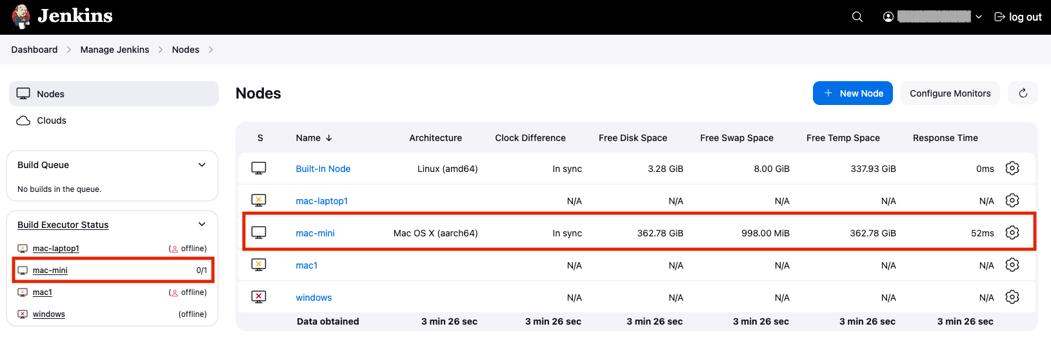Image resolution: width=1051 pixels, height=342 pixels.
Task: Click the New Node button
Action: pos(853,93)
